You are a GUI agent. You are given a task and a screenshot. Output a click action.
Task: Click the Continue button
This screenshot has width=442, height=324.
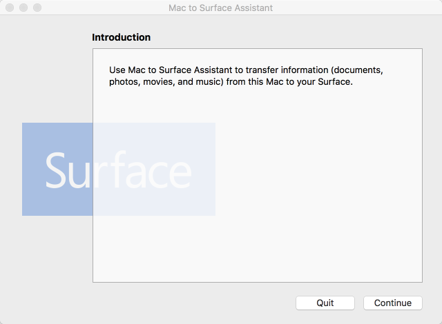coord(393,303)
